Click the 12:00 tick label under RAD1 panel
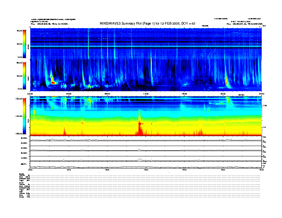The image size is (282, 218). pos(146,94)
